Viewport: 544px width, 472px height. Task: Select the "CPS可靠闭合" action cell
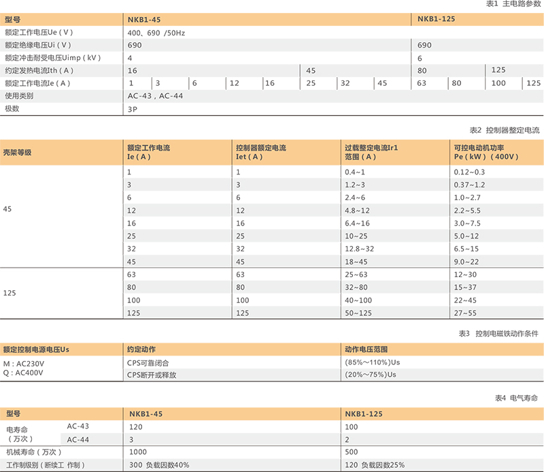tap(147, 362)
